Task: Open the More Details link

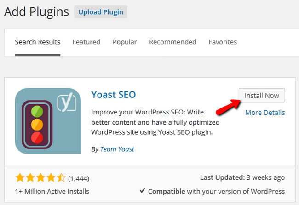Action: (265, 113)
